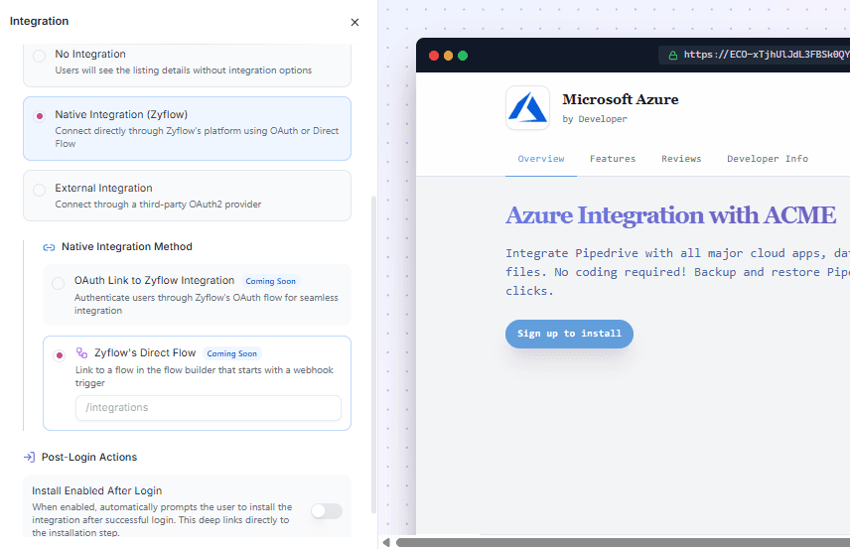850x549 pixels.
Task: Click the Coming Soon badge on OAuth Link
Action: click(x=270, y=281)
